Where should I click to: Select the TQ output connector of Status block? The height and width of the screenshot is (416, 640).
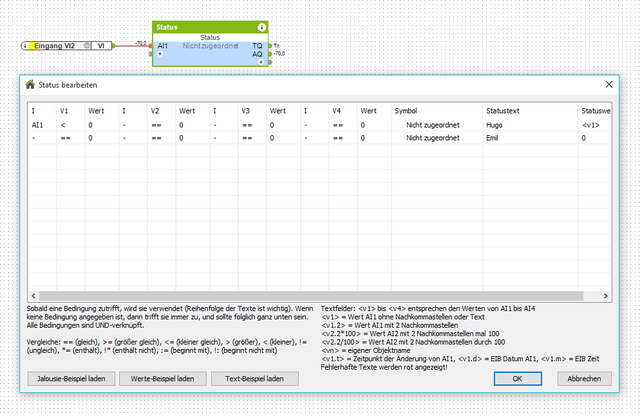[270, 46]
